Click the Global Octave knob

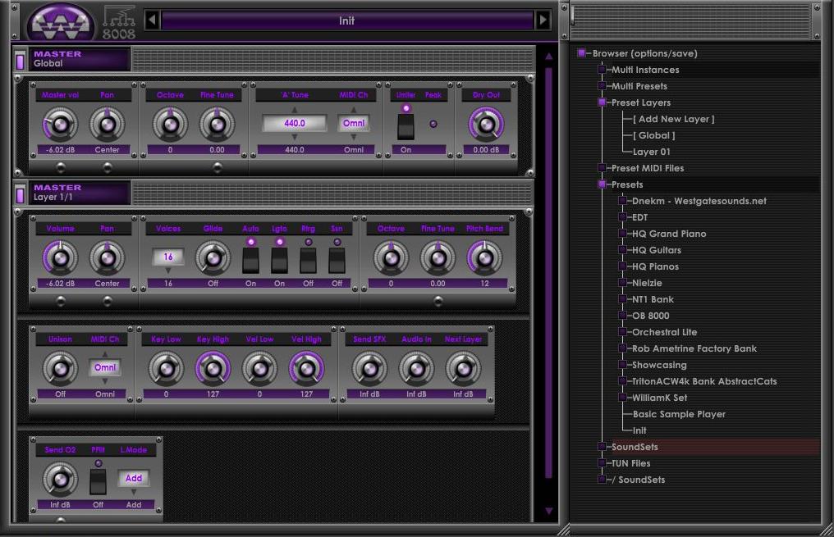(x=170, y=125)
